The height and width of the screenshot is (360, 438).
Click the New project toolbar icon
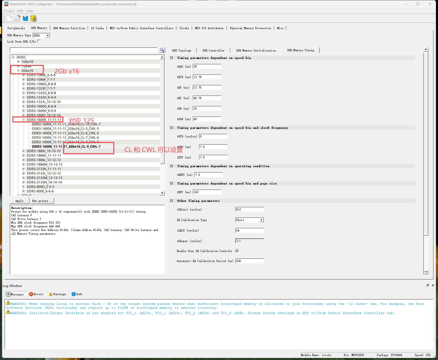tap(9, 18)
